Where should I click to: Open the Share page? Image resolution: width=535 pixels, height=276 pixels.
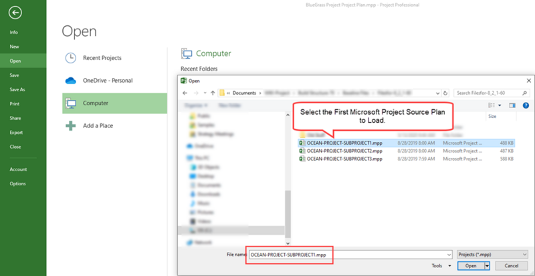[x=15, y=118]
